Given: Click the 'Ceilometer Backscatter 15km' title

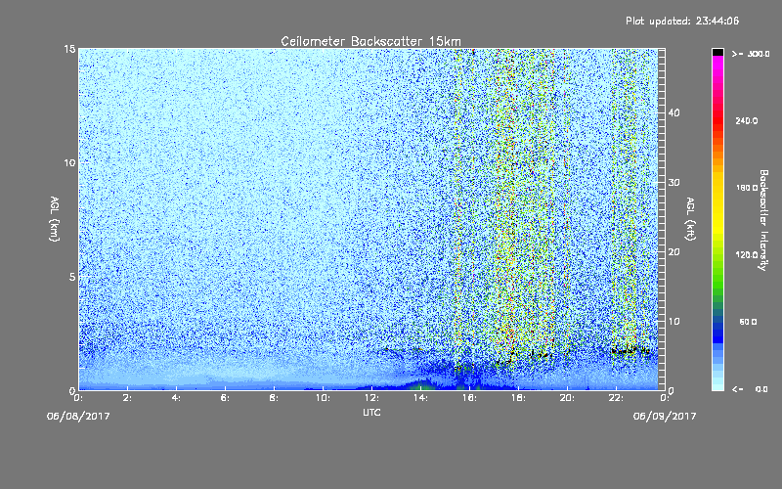Looking at the screenshot, I should (x=370, y=41).
